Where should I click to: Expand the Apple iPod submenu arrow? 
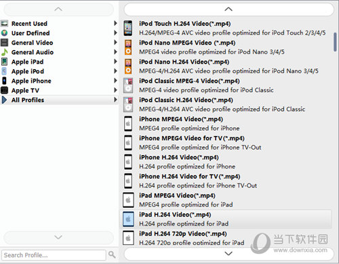pyautogui.click(x=115, y=71)
